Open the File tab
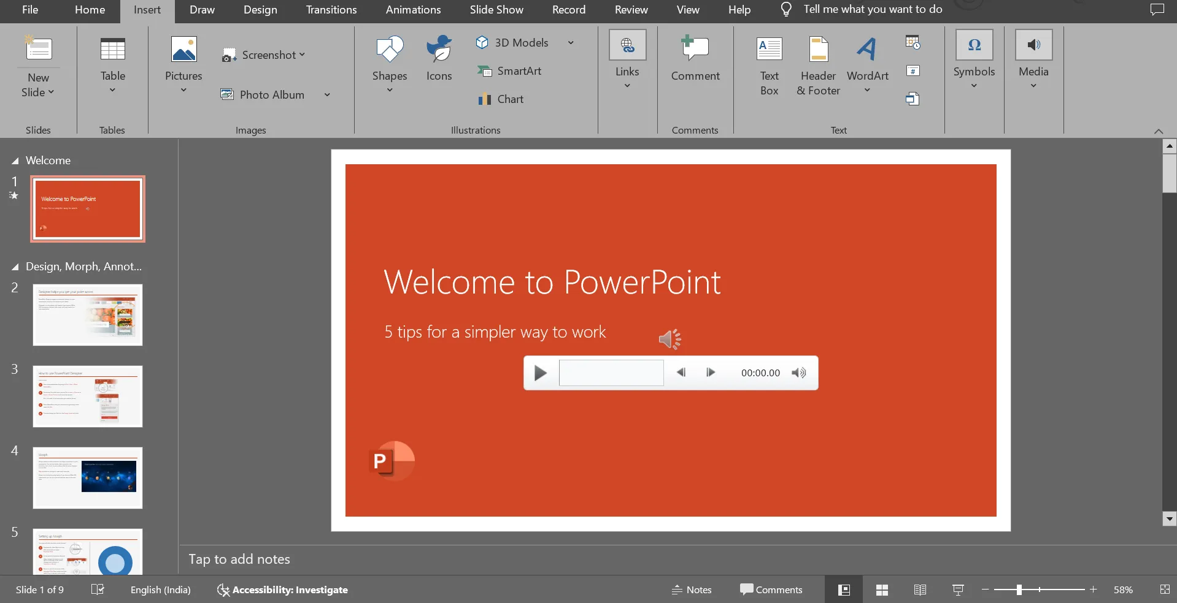The width and height of the screenshot is (1177, 603). pyautogui.click(x=30, y=10)
